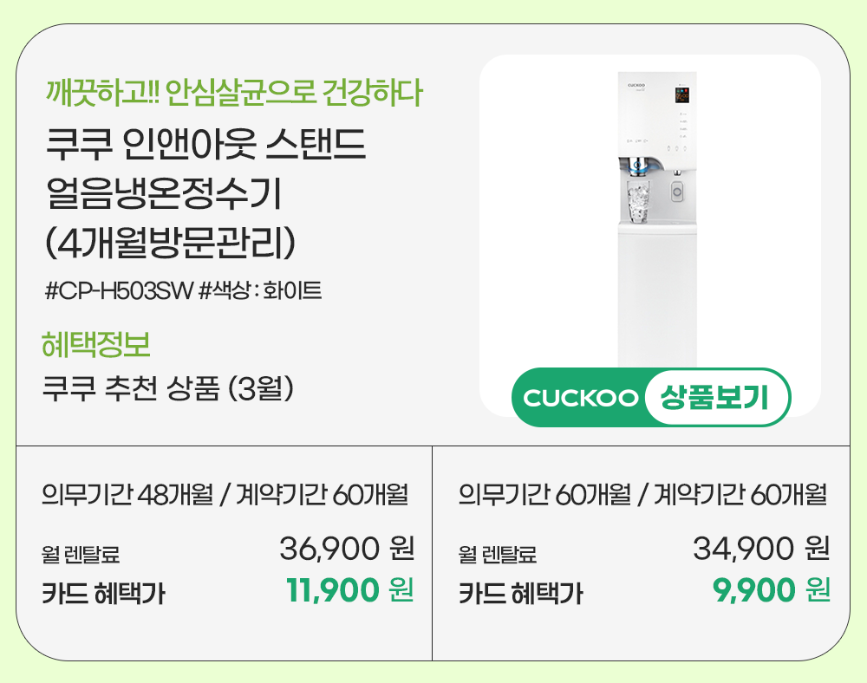Click the 상품보기 button
Screen dimensions: 867x683
tap(716, 398)
